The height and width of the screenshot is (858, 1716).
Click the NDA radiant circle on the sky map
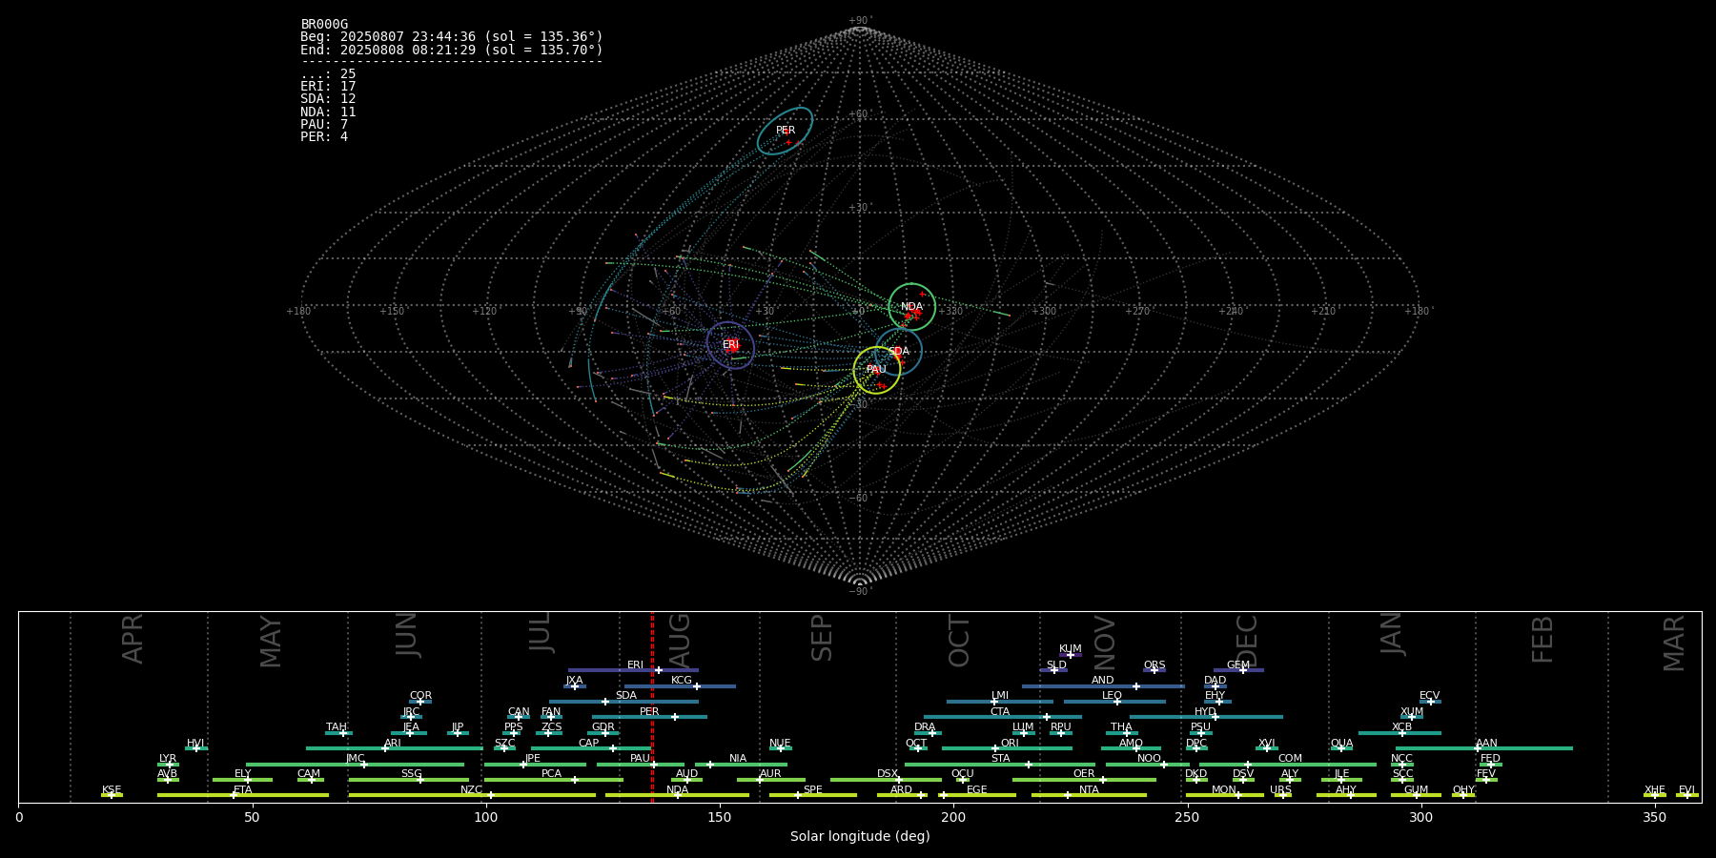click(911, 307)
